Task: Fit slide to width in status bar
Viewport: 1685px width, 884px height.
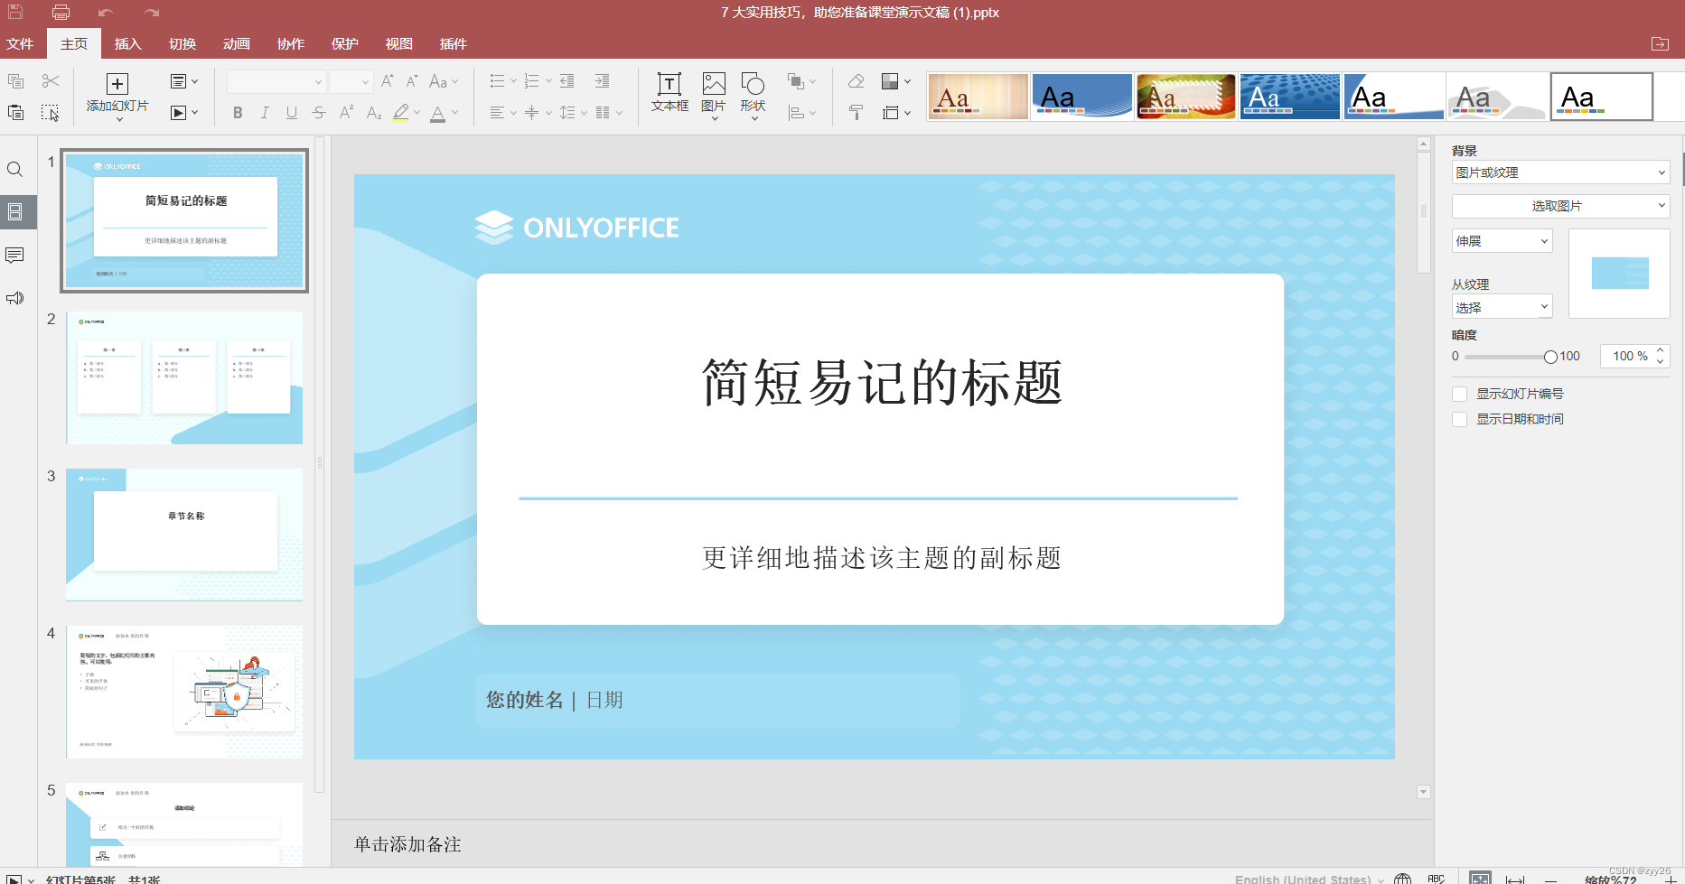Action: (x=1515, y=879)
